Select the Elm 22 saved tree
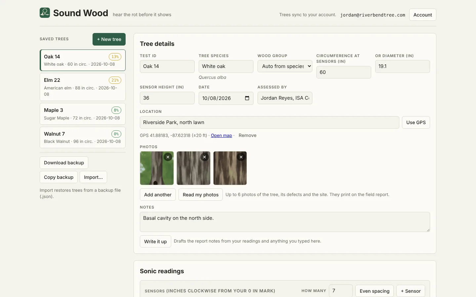The height and width of the screenshot is (297, 476). 83,87
